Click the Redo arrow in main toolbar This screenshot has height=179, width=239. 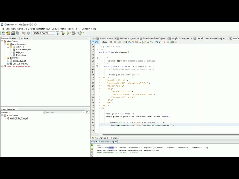pos(28,33)
